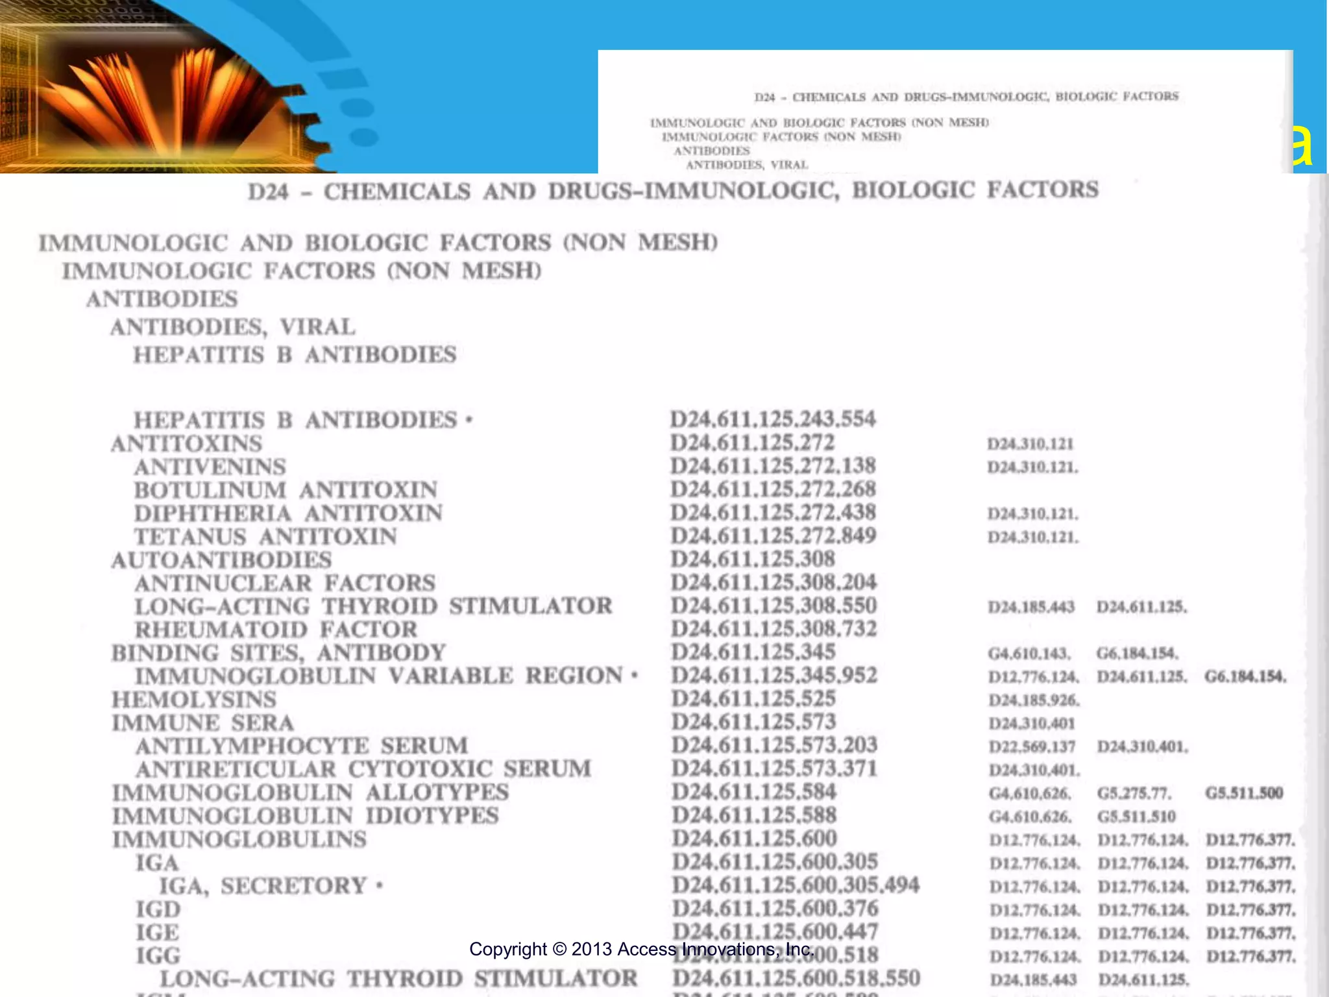This screenshot has width=1329, height=997.
Task: Click tree number D24.611.125.573.203
Action: [774, 745]
